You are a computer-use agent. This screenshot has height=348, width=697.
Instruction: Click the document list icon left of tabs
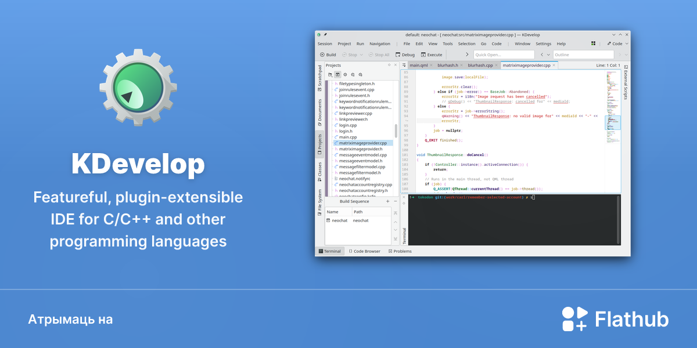click(404, 66)
